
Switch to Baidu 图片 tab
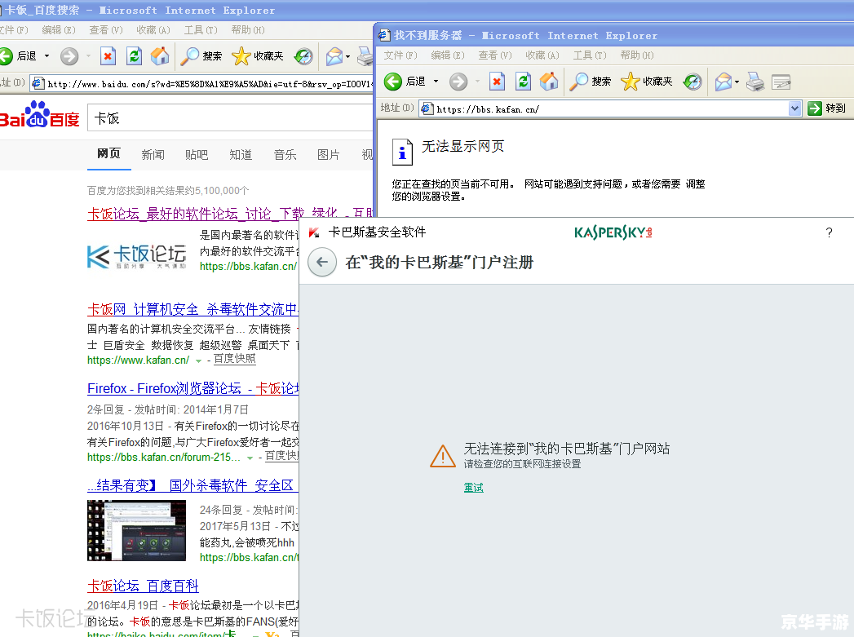coord(329,155)
